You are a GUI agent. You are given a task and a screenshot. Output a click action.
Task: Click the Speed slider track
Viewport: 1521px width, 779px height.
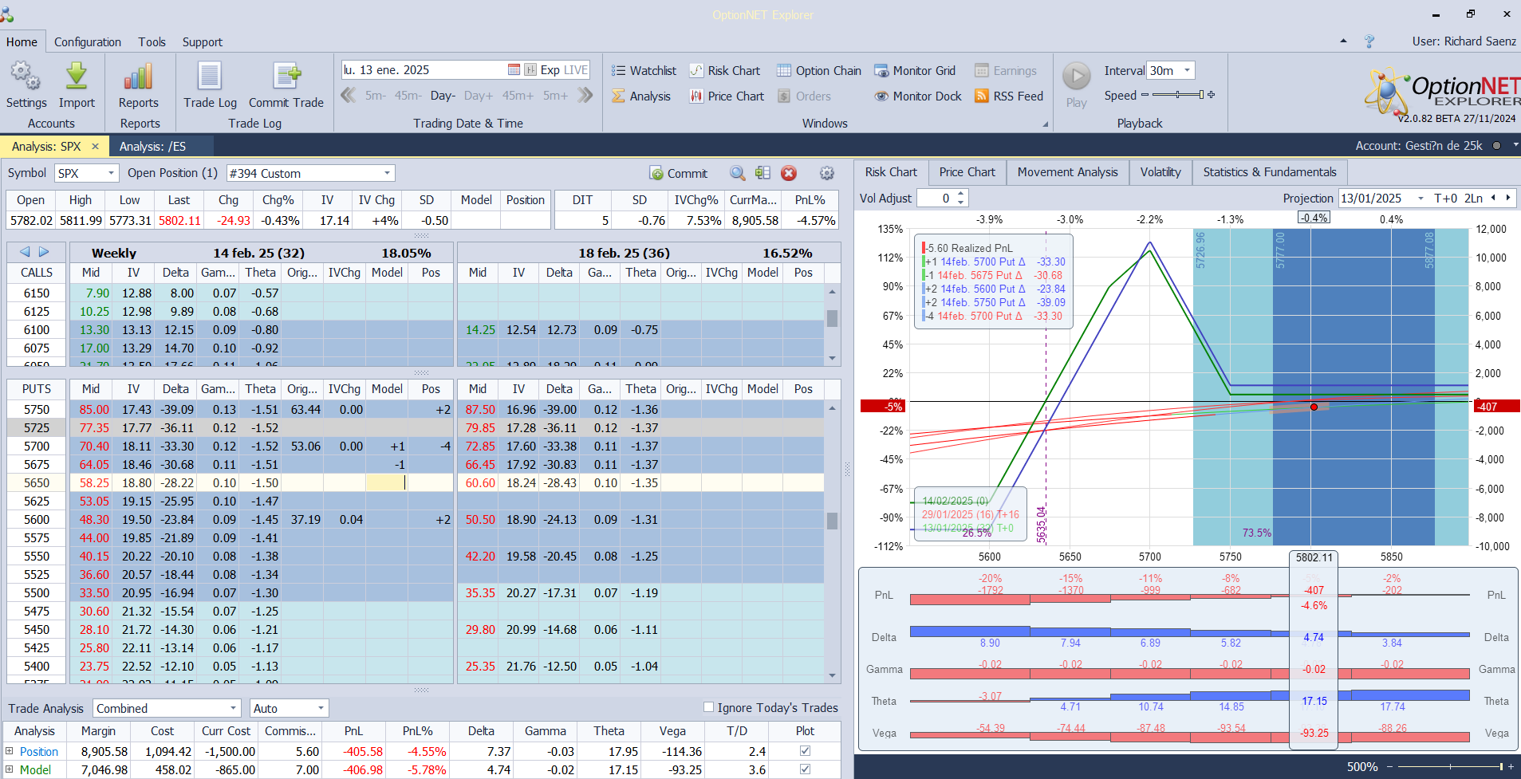1177,95
